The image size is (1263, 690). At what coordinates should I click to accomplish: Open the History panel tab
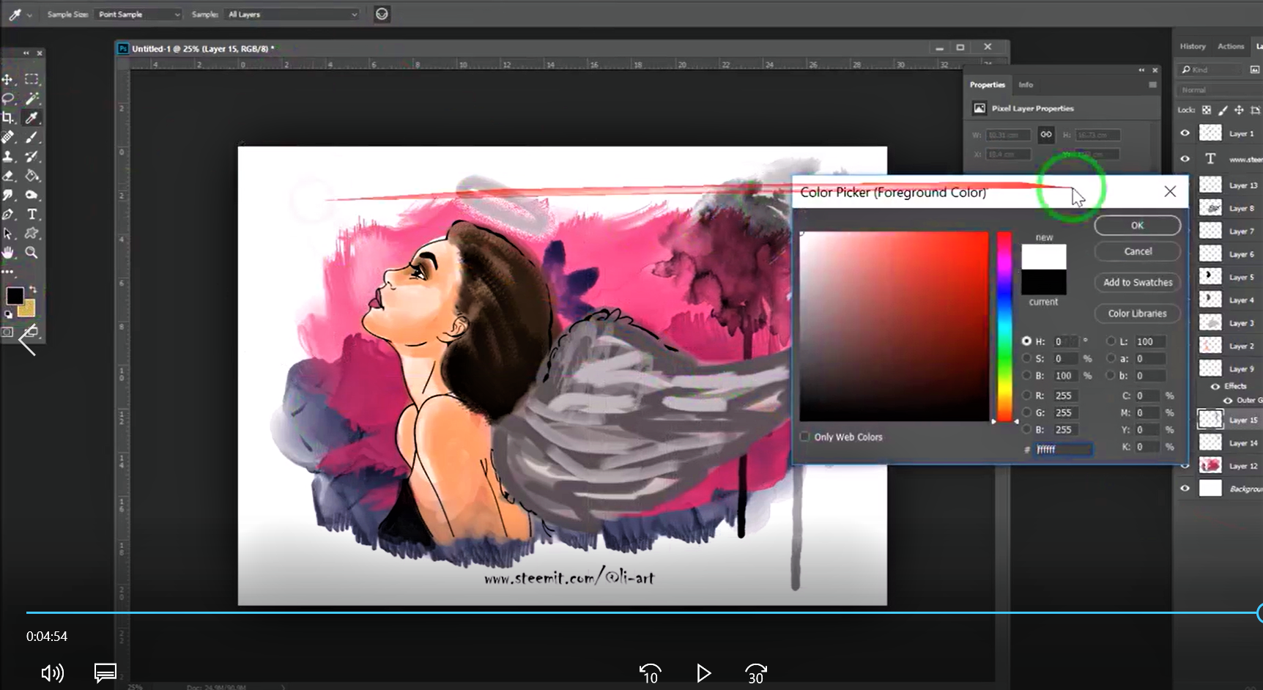click(x=1193, y=46)
